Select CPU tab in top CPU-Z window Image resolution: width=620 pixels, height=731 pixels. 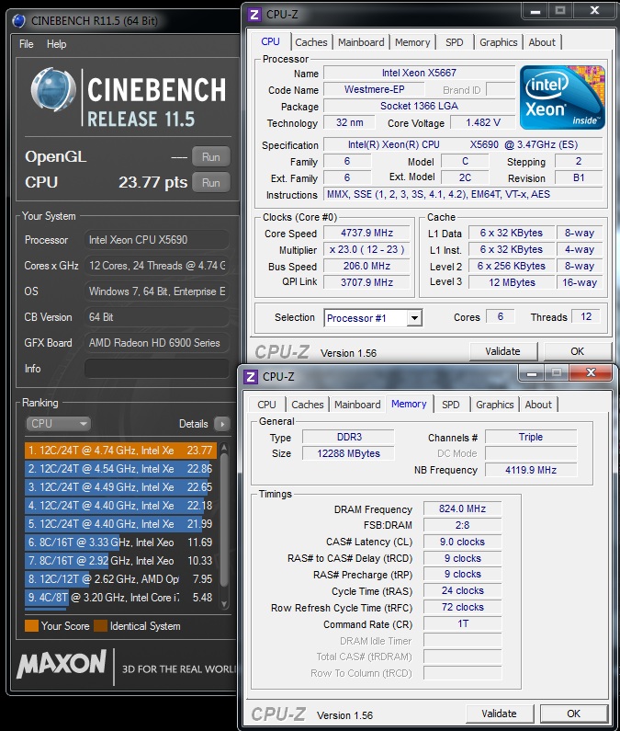tap(271, 41)
